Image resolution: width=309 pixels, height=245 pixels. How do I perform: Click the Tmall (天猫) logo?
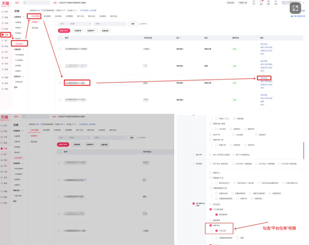click(x=5, y=3)
